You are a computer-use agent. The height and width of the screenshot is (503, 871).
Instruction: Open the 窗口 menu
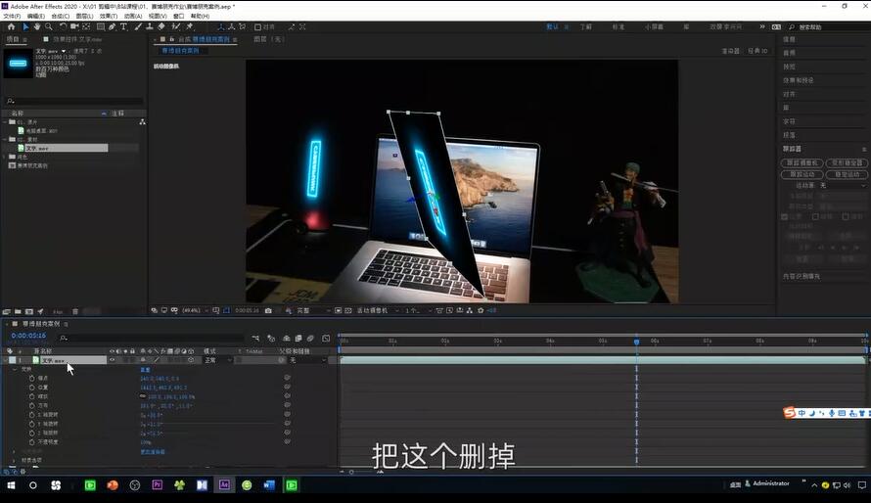coord(178,16)
